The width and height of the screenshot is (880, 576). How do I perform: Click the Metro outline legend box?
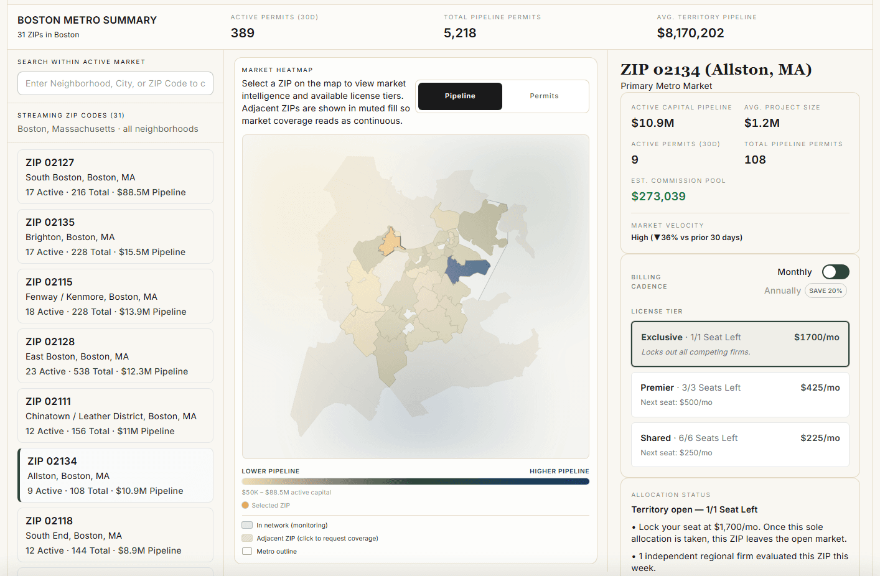247,551
